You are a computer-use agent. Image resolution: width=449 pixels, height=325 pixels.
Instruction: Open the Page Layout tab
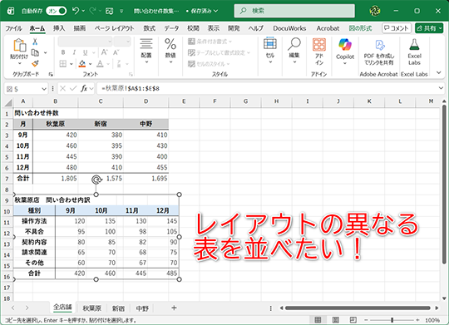114,28
